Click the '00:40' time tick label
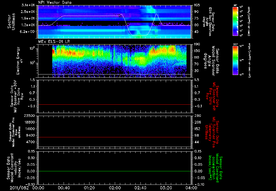 coord(64,188)
